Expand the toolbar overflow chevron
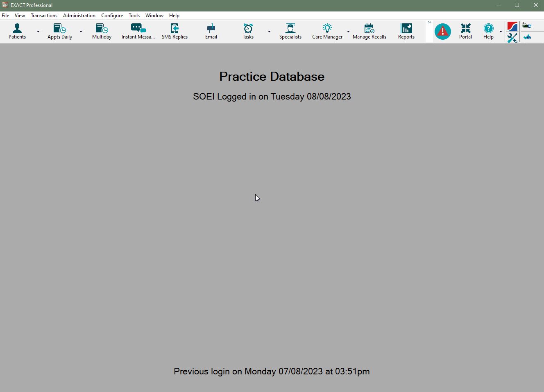This screenshot has height=392, width=544. click(429, 23)
